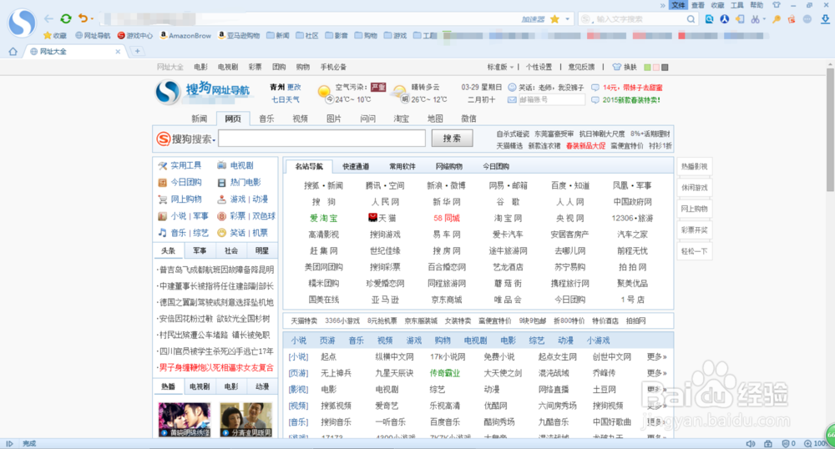Open the 新闻 bookmark folder
The image size is (835, 449).
pos(278,36)
